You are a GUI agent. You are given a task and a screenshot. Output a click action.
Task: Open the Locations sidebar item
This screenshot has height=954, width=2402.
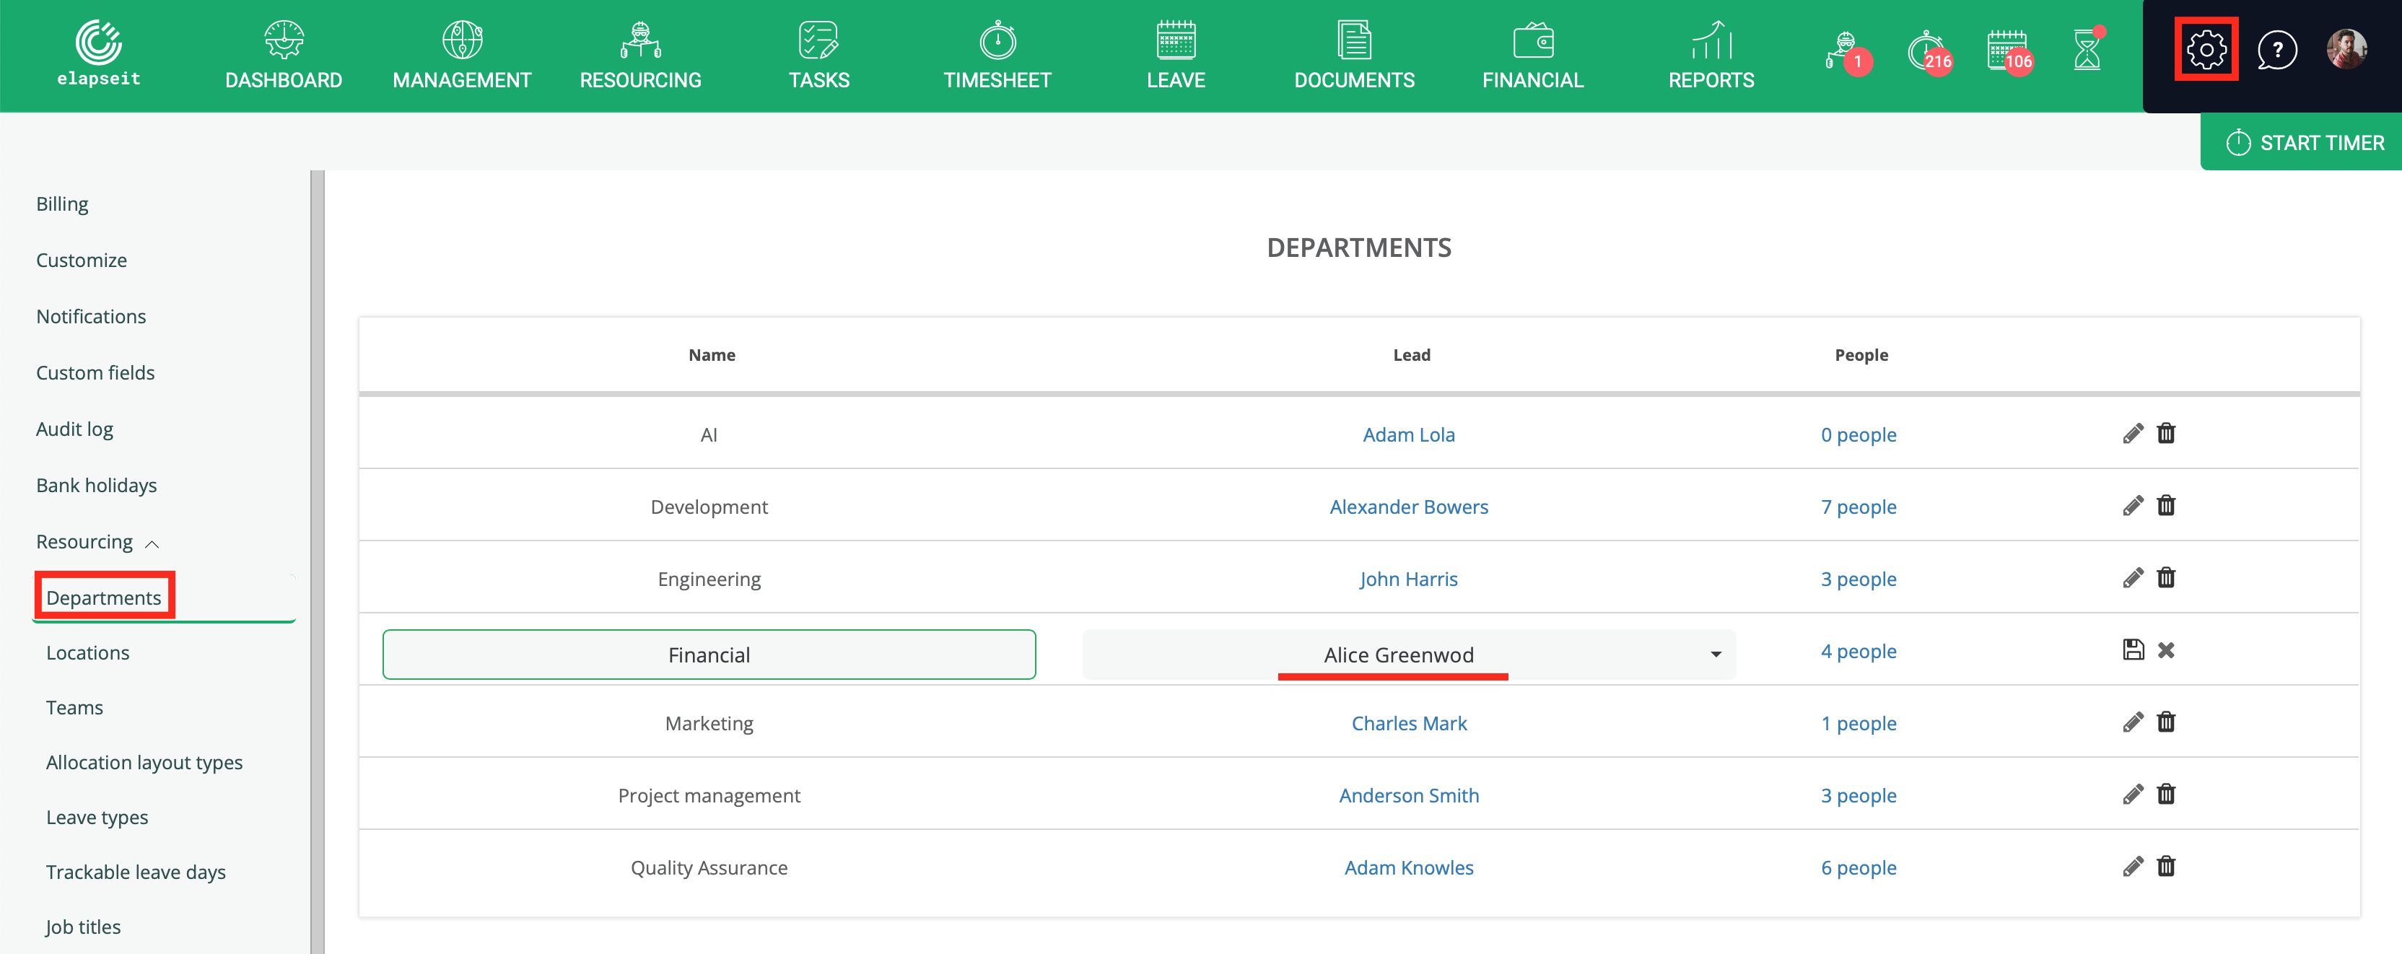tap(89, 651)
